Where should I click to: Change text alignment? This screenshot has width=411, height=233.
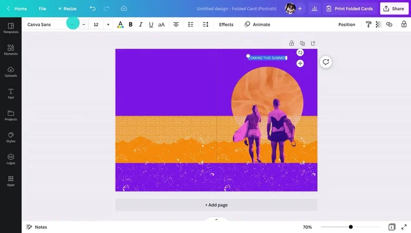[176, 25]
